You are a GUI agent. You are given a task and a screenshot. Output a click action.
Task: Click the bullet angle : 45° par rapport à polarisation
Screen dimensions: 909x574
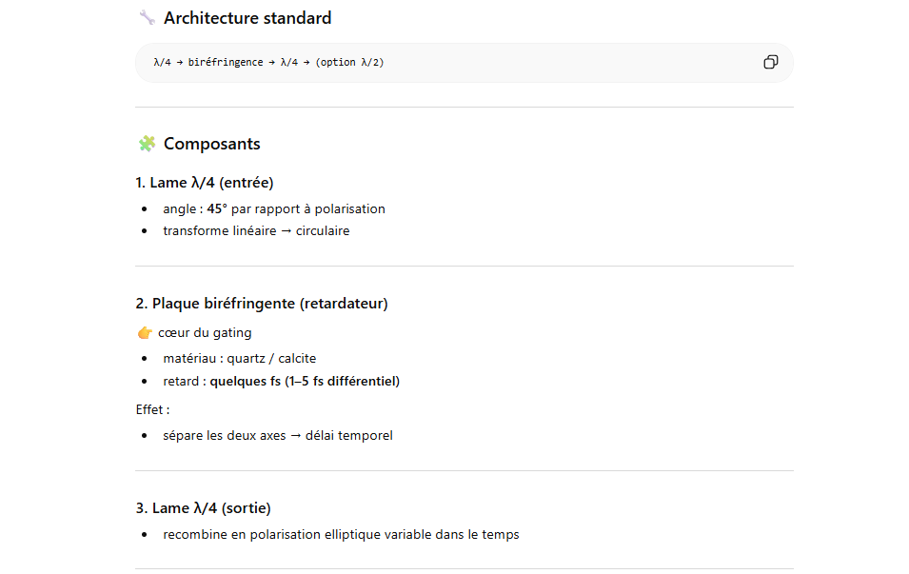pyautogui.click(x=273, y=208)
